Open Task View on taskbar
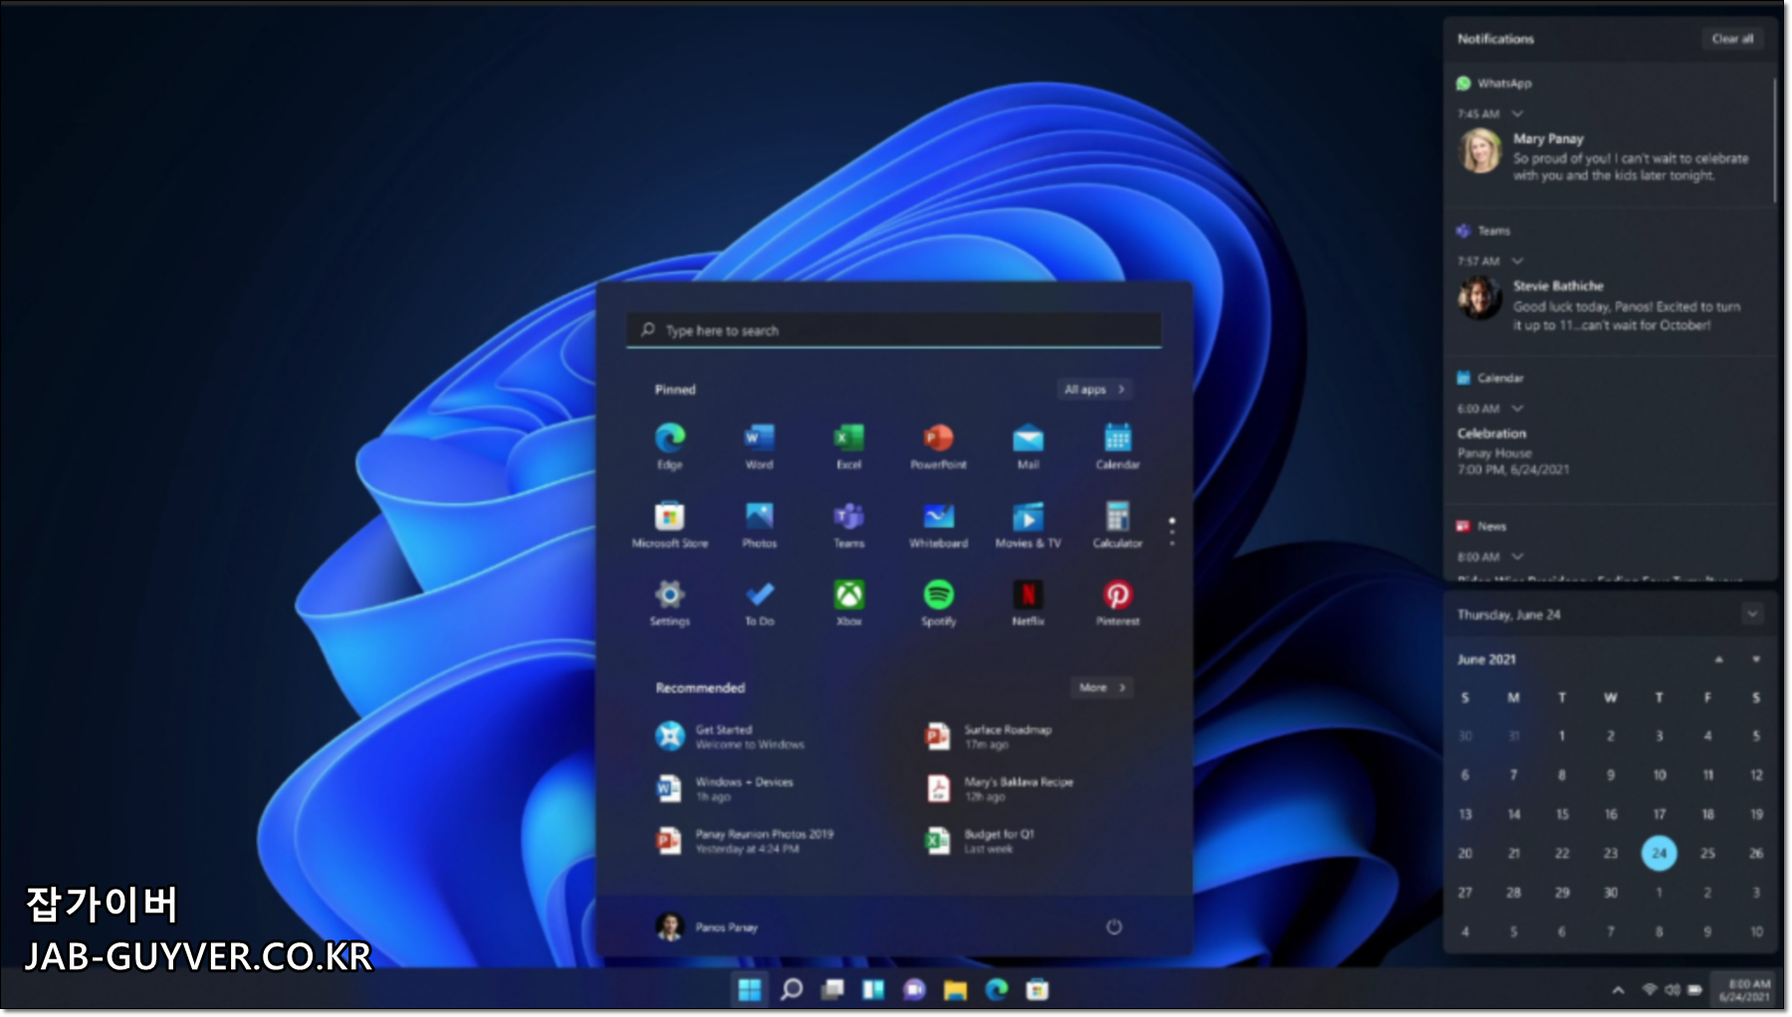Screen dimensions: 1792x1017 [x=832, y=989]
